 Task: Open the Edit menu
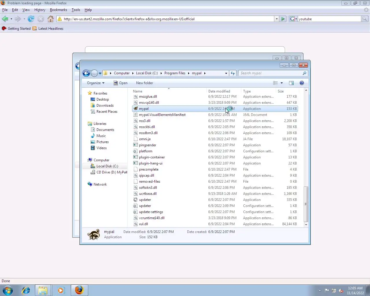click(x=15, y=10)
